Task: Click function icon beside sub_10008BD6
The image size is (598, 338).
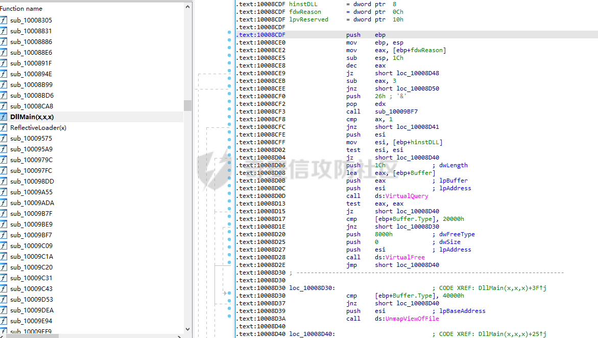Action: coord(4,96)
